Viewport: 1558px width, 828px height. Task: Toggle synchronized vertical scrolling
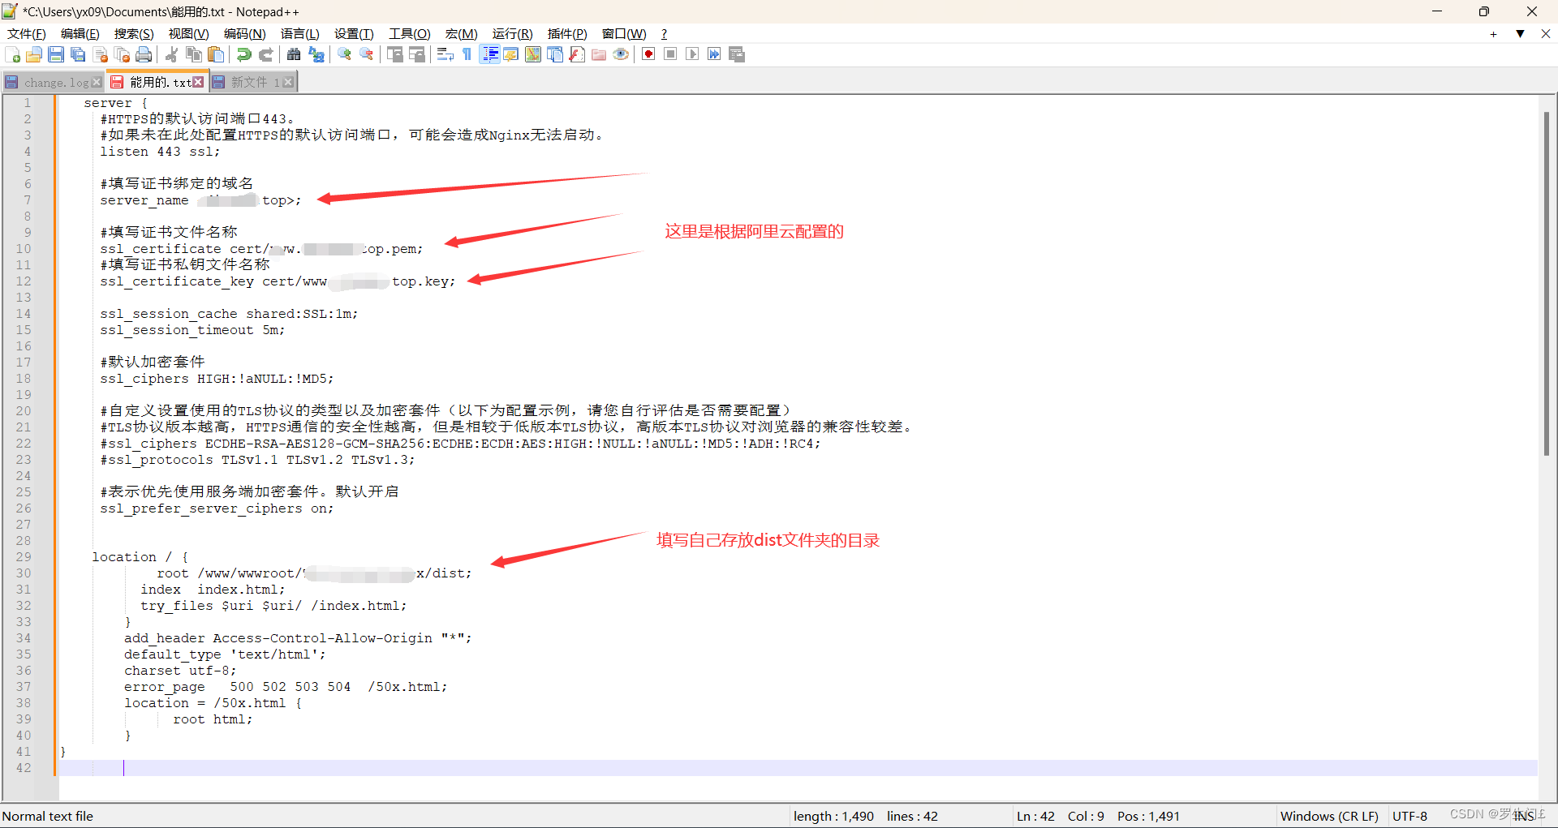395,54
